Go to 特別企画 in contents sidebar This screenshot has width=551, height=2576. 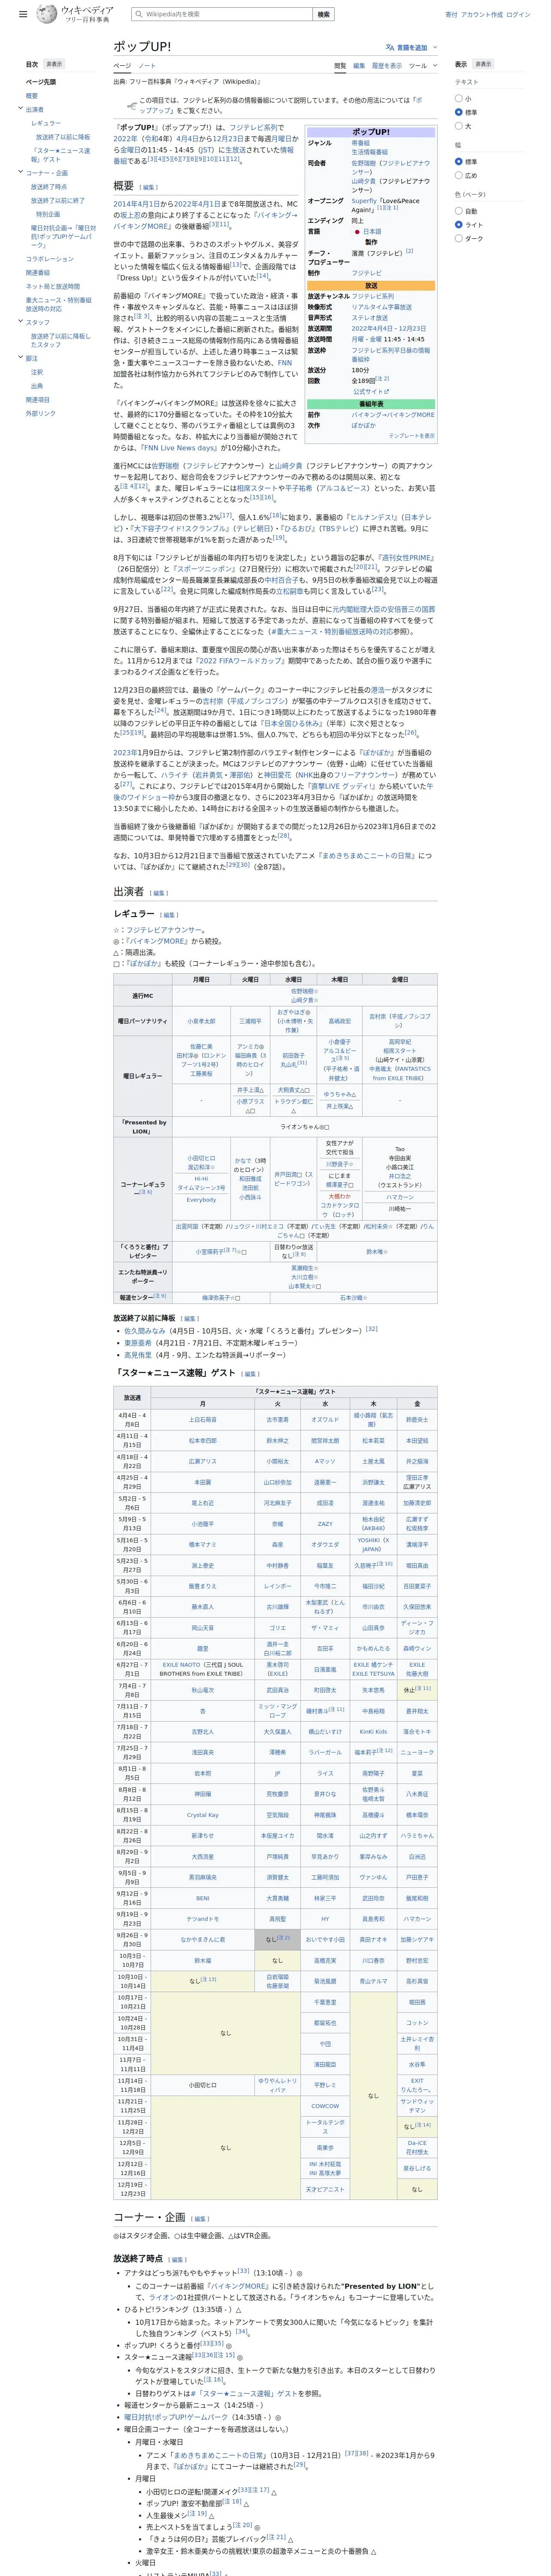coord(48,214)
